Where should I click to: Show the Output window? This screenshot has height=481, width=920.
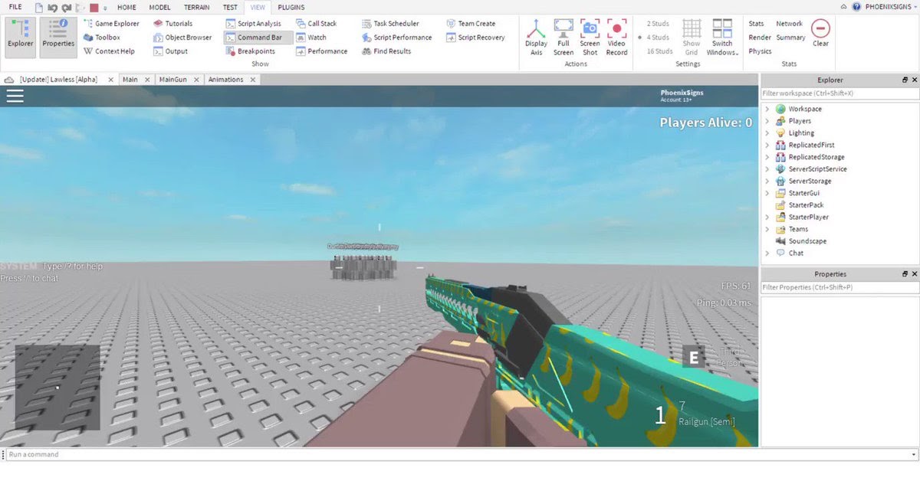pyautogui.click(x=170, y=51)
